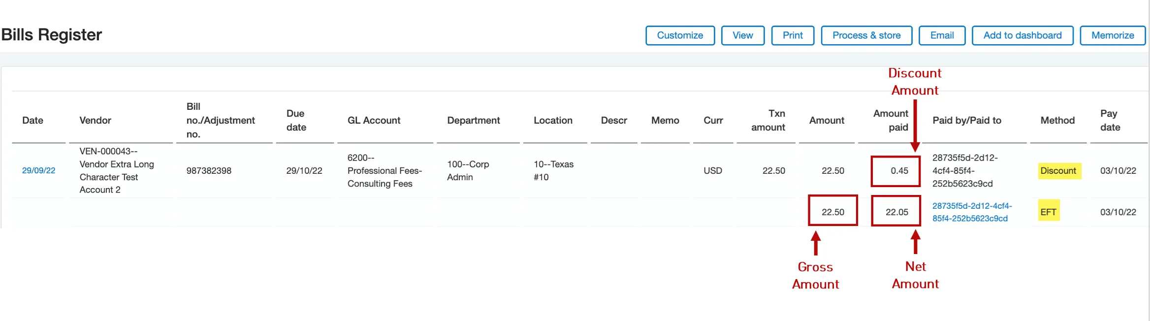1150x321 pixels.
Task: Click the Curr column header
Action: [x=713, y=120]
